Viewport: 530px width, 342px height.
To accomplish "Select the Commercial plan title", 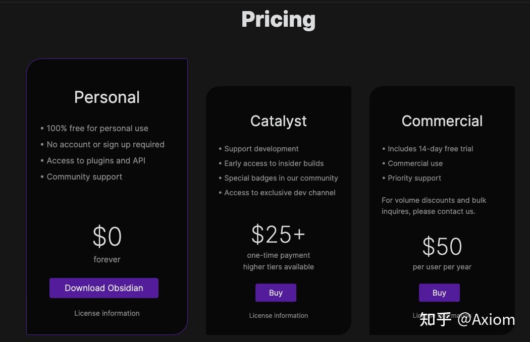I will pos(442,121).
